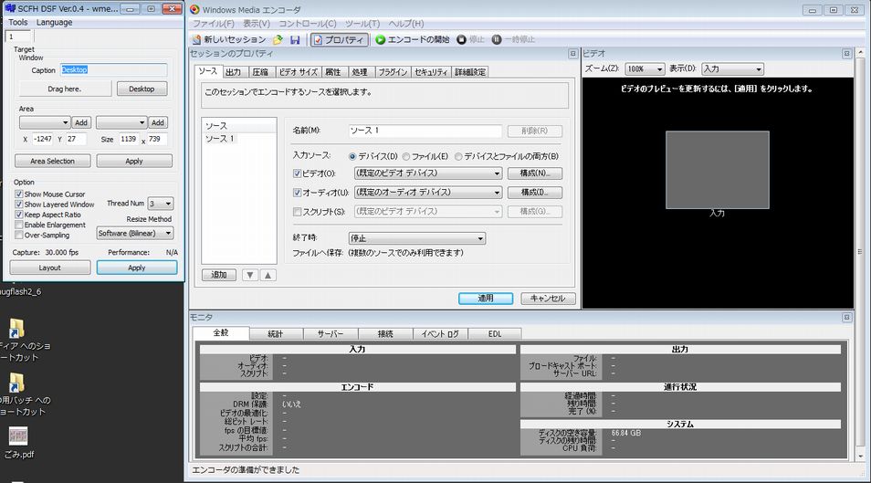The height and width of the screenshot is (483, 871).
Task: Switch to the Video Size (ビデオ サイズ) tab
Action: point(299,72)
